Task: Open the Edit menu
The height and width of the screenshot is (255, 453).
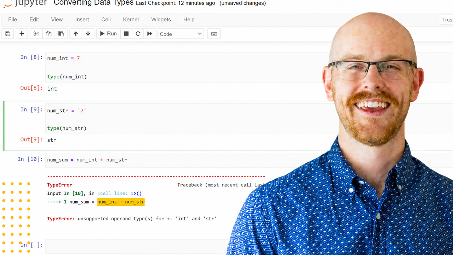Action: (34, 19)
